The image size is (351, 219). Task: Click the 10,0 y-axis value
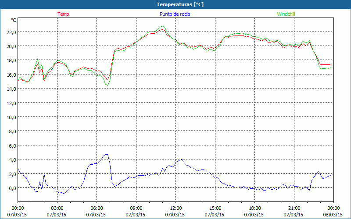coord(11,117)
